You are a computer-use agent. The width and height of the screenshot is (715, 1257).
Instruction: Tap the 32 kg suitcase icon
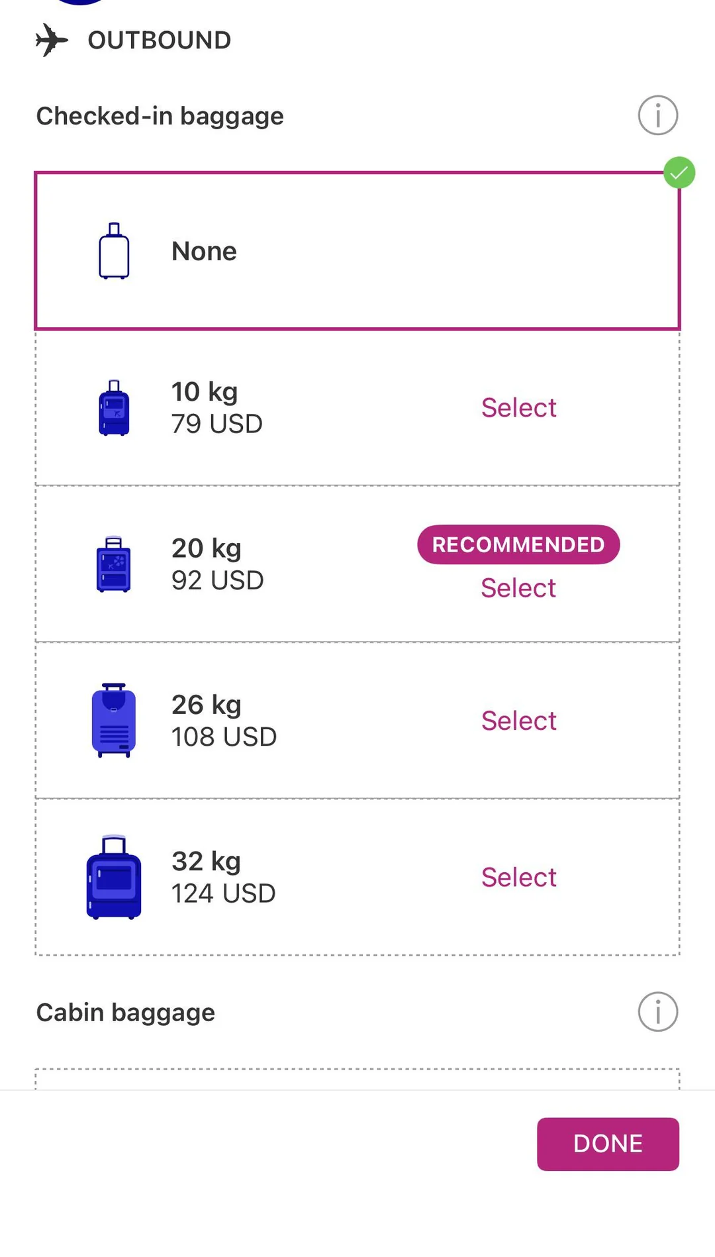tap(114, 877)
